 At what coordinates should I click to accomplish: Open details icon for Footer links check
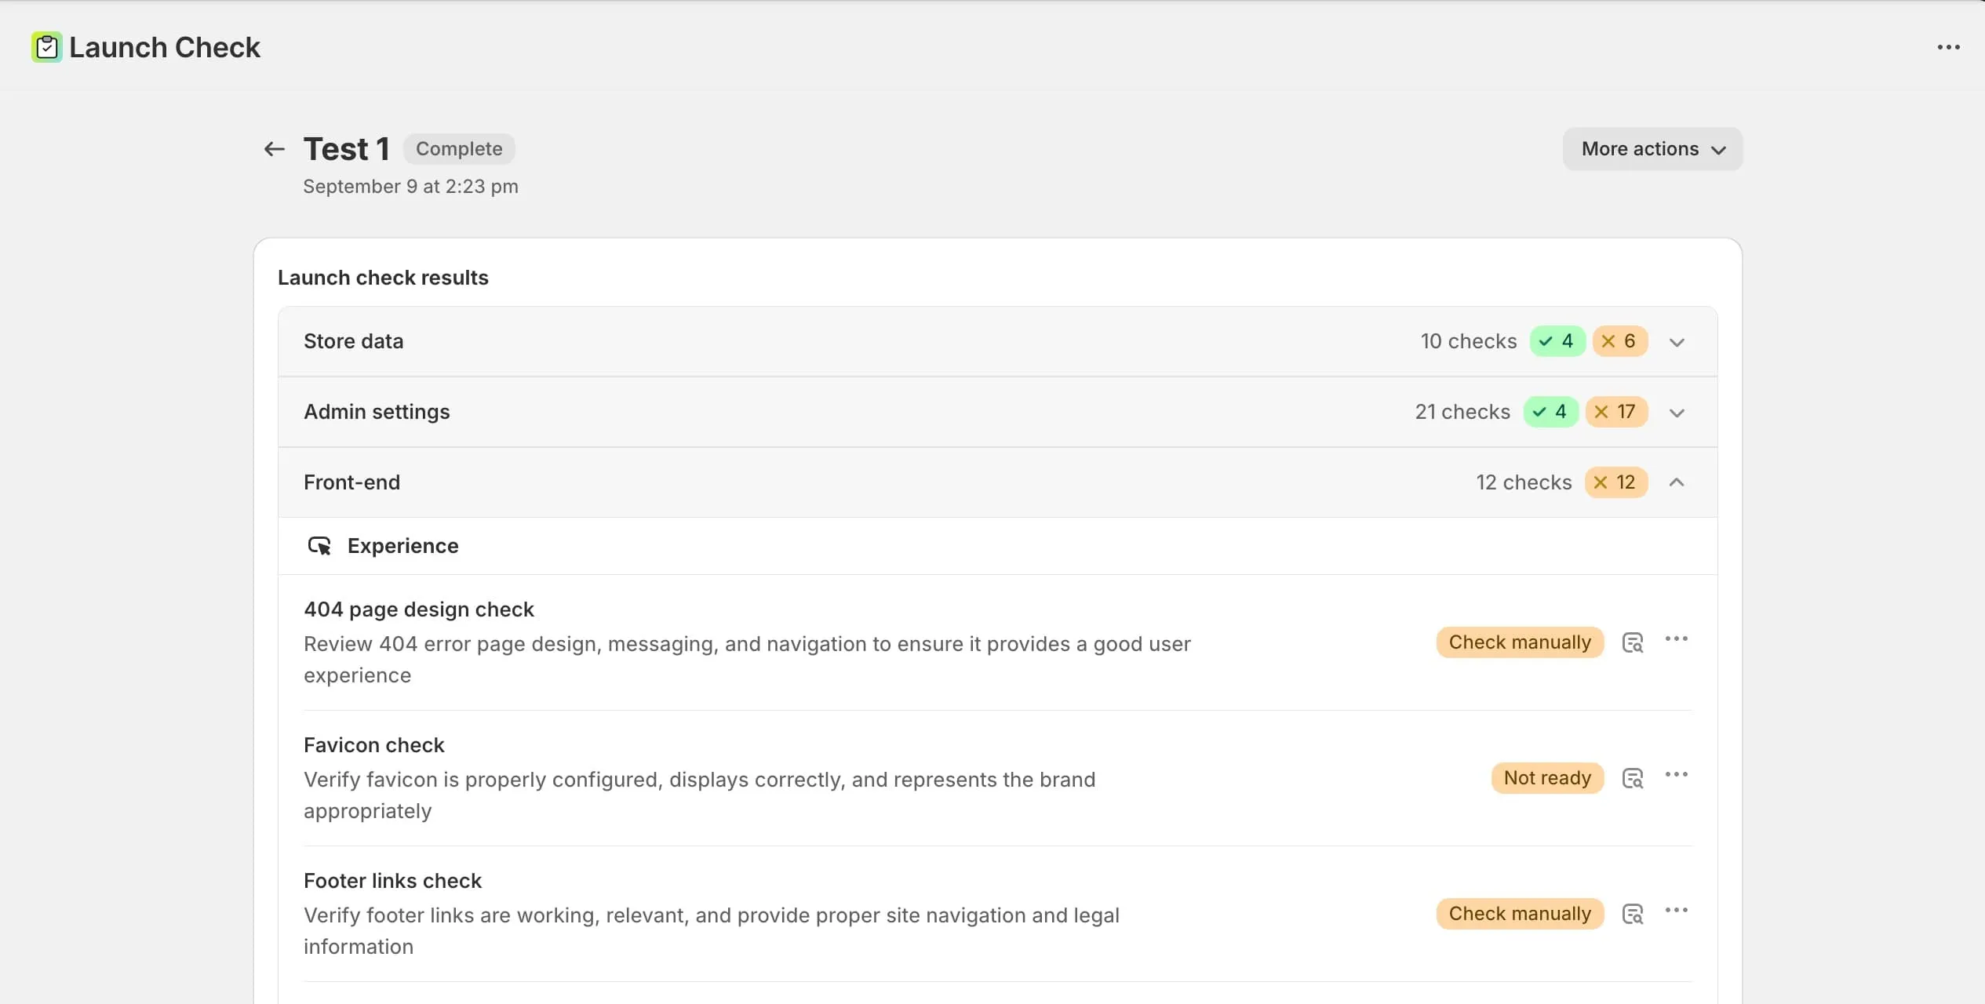(x=1633, y=914)
